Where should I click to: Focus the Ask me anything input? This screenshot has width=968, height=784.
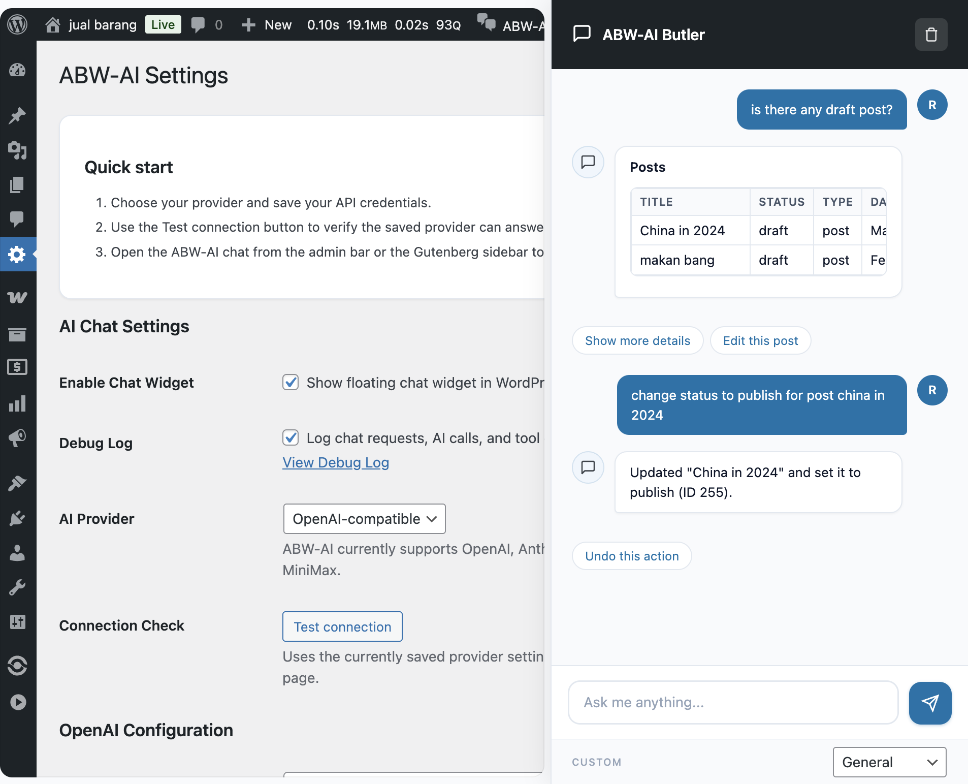[x=733, y=703]
